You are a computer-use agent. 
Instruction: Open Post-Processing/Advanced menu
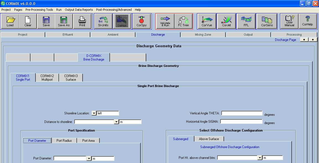pyautogui.click(x=114, y=10)
